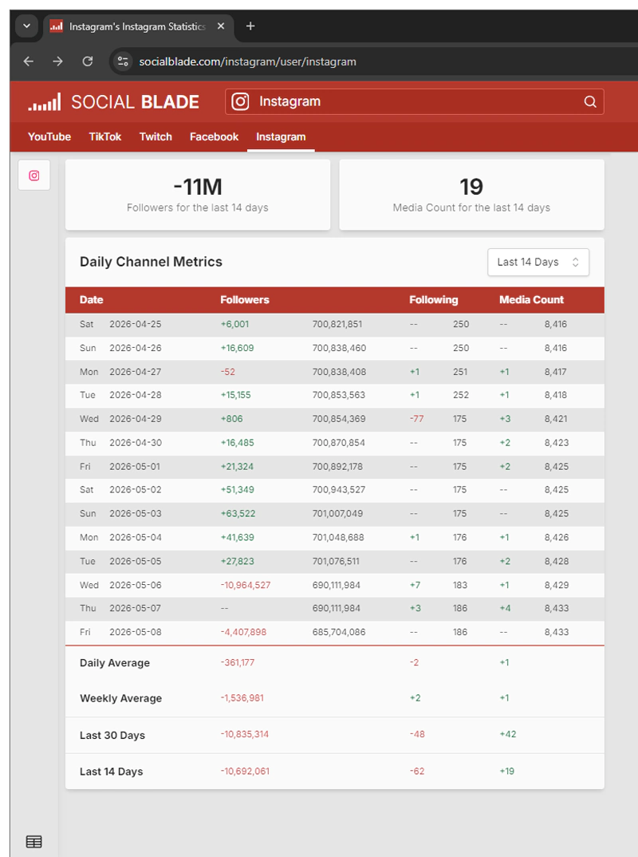Click the -10,964,527 follower loss

(x=246, y=585)
